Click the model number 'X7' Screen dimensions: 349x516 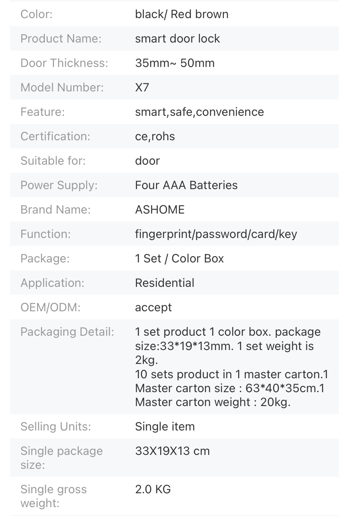tap(142, 88)
